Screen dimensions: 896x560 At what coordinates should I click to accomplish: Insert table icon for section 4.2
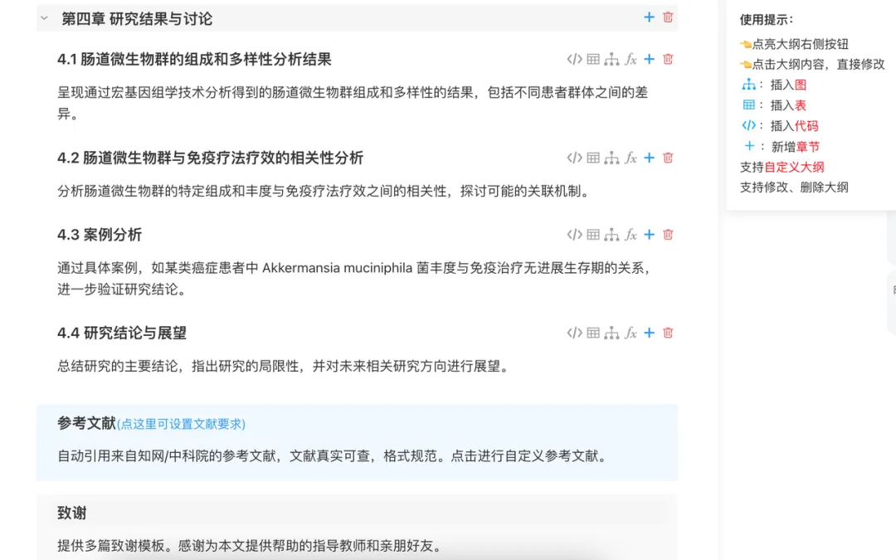(x=593, y=158)
